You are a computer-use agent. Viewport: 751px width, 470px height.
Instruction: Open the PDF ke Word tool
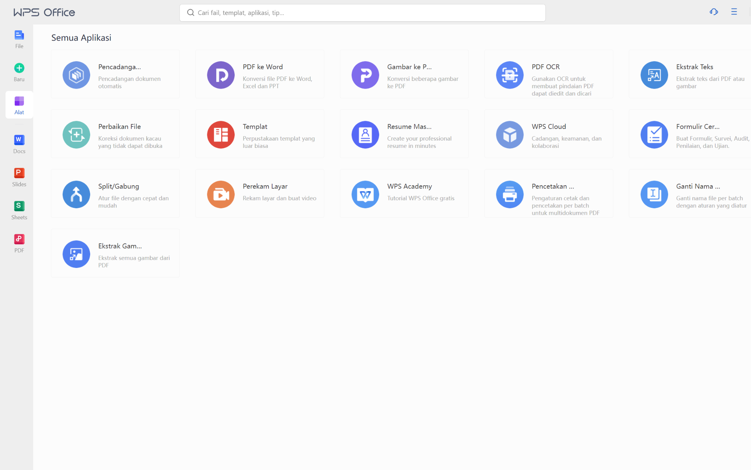click(259, 74)
